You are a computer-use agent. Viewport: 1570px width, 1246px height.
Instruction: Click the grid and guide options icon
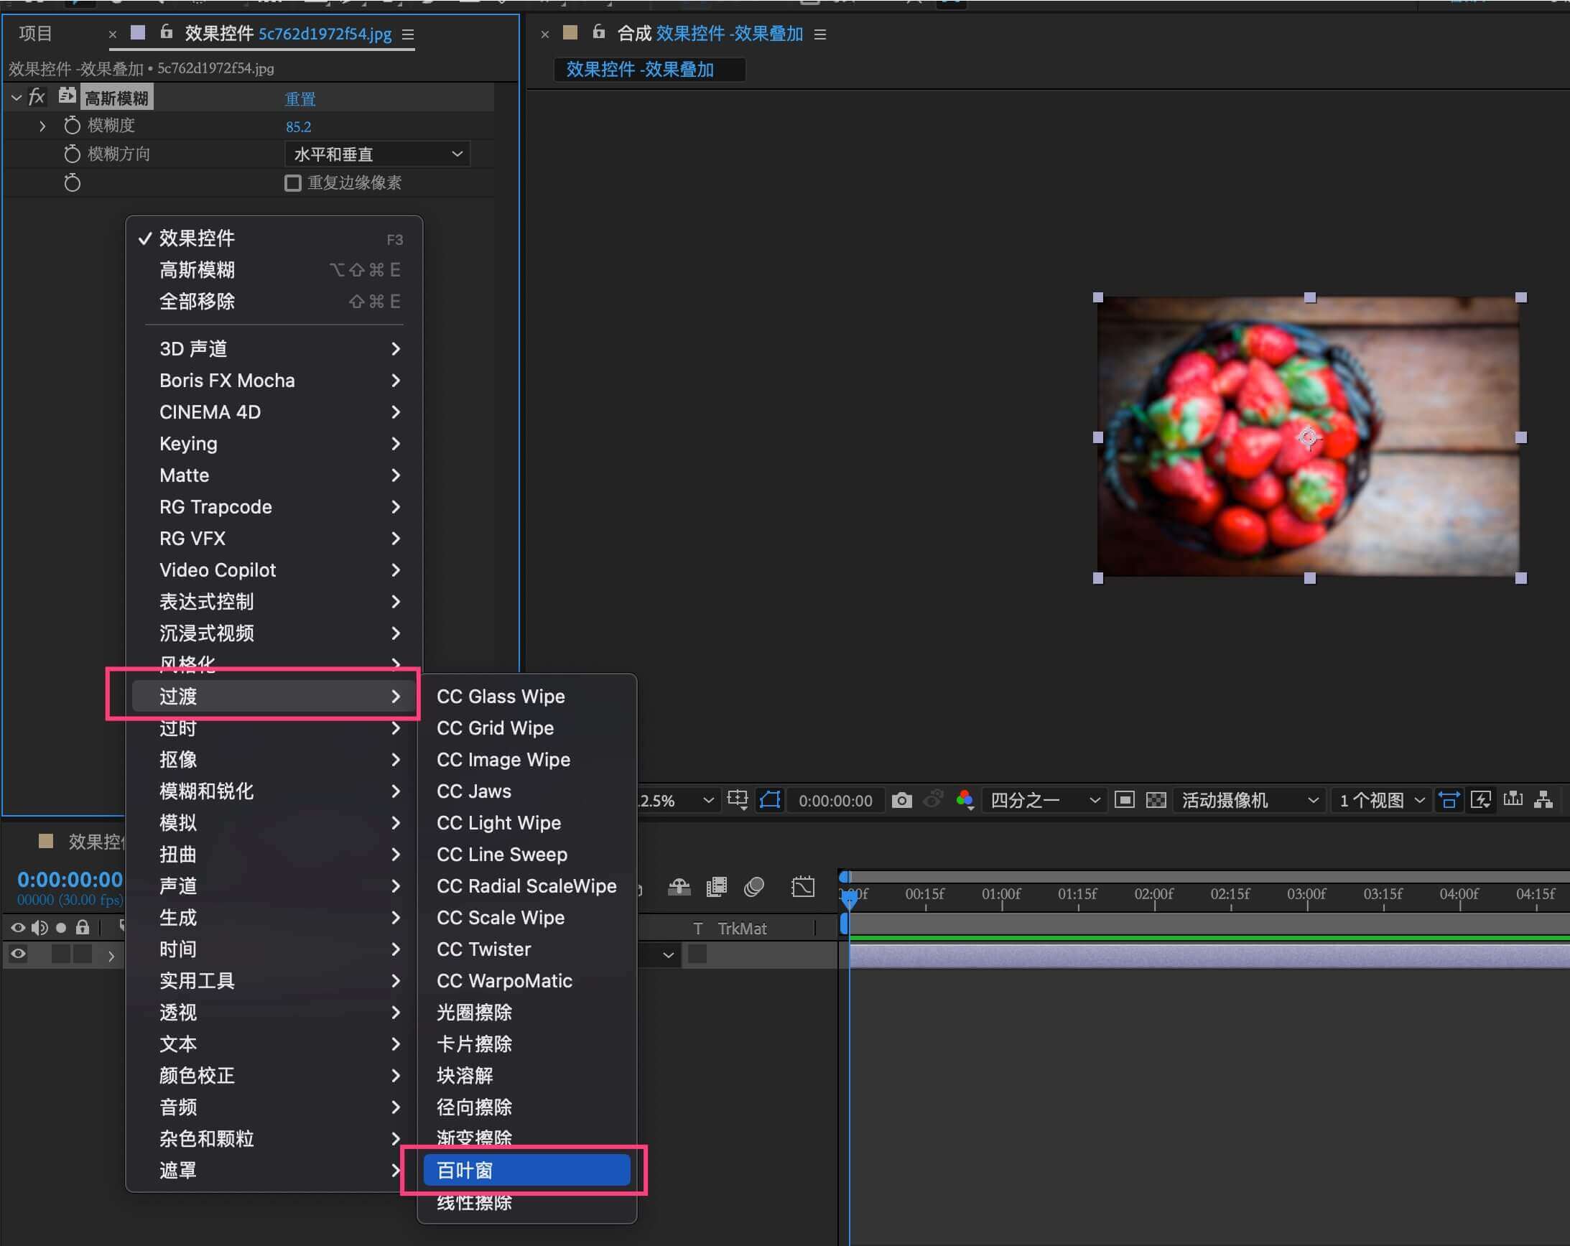[x=737, y=800]
